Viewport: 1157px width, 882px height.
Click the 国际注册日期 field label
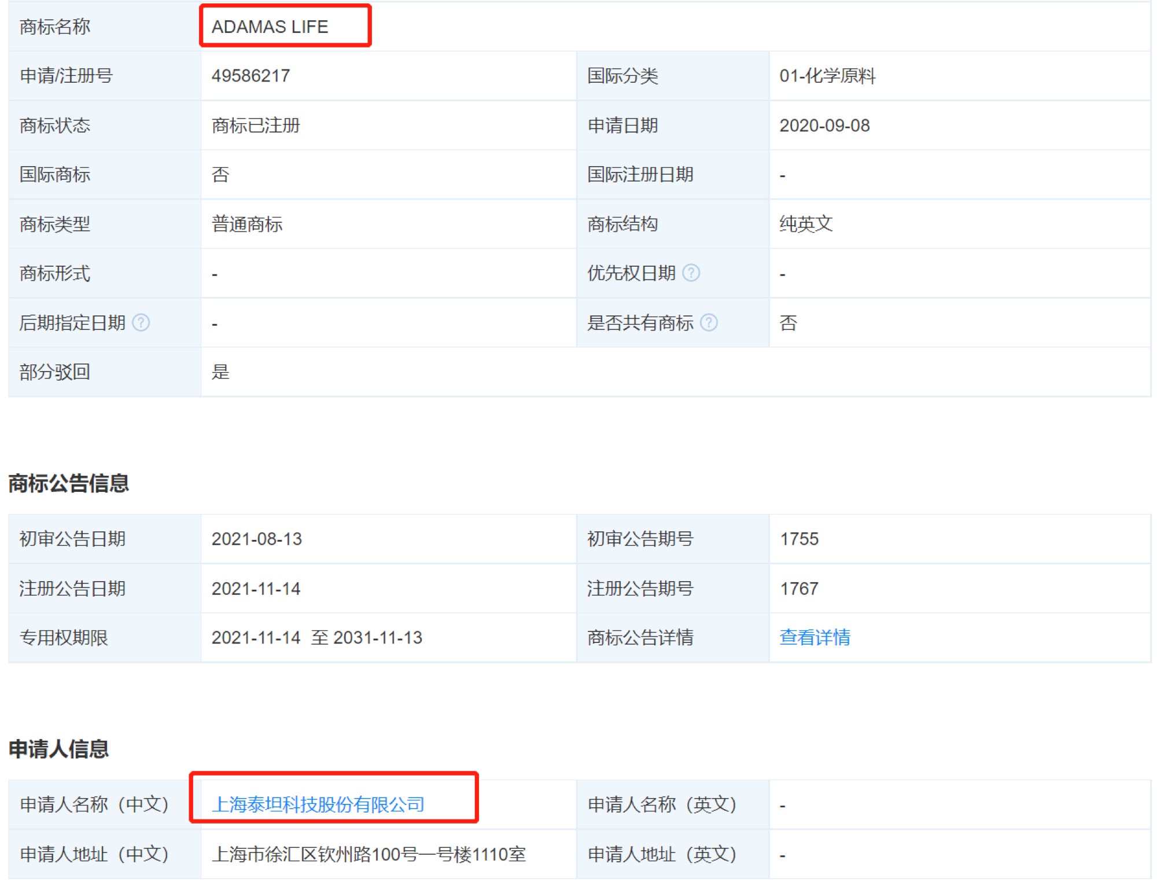[x=640, y=174]
